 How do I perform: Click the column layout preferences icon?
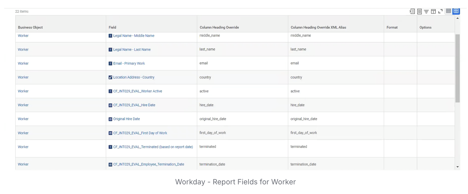433,11
